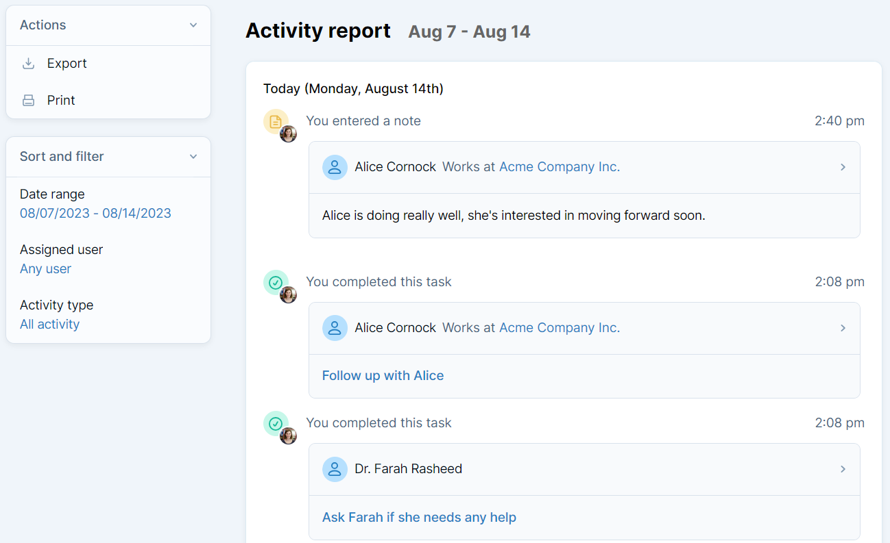The width and height of the screenshot is (890, 543).
Task: Click the yellow note icon at 2:40 pm
Action: [x=276, y=122]
